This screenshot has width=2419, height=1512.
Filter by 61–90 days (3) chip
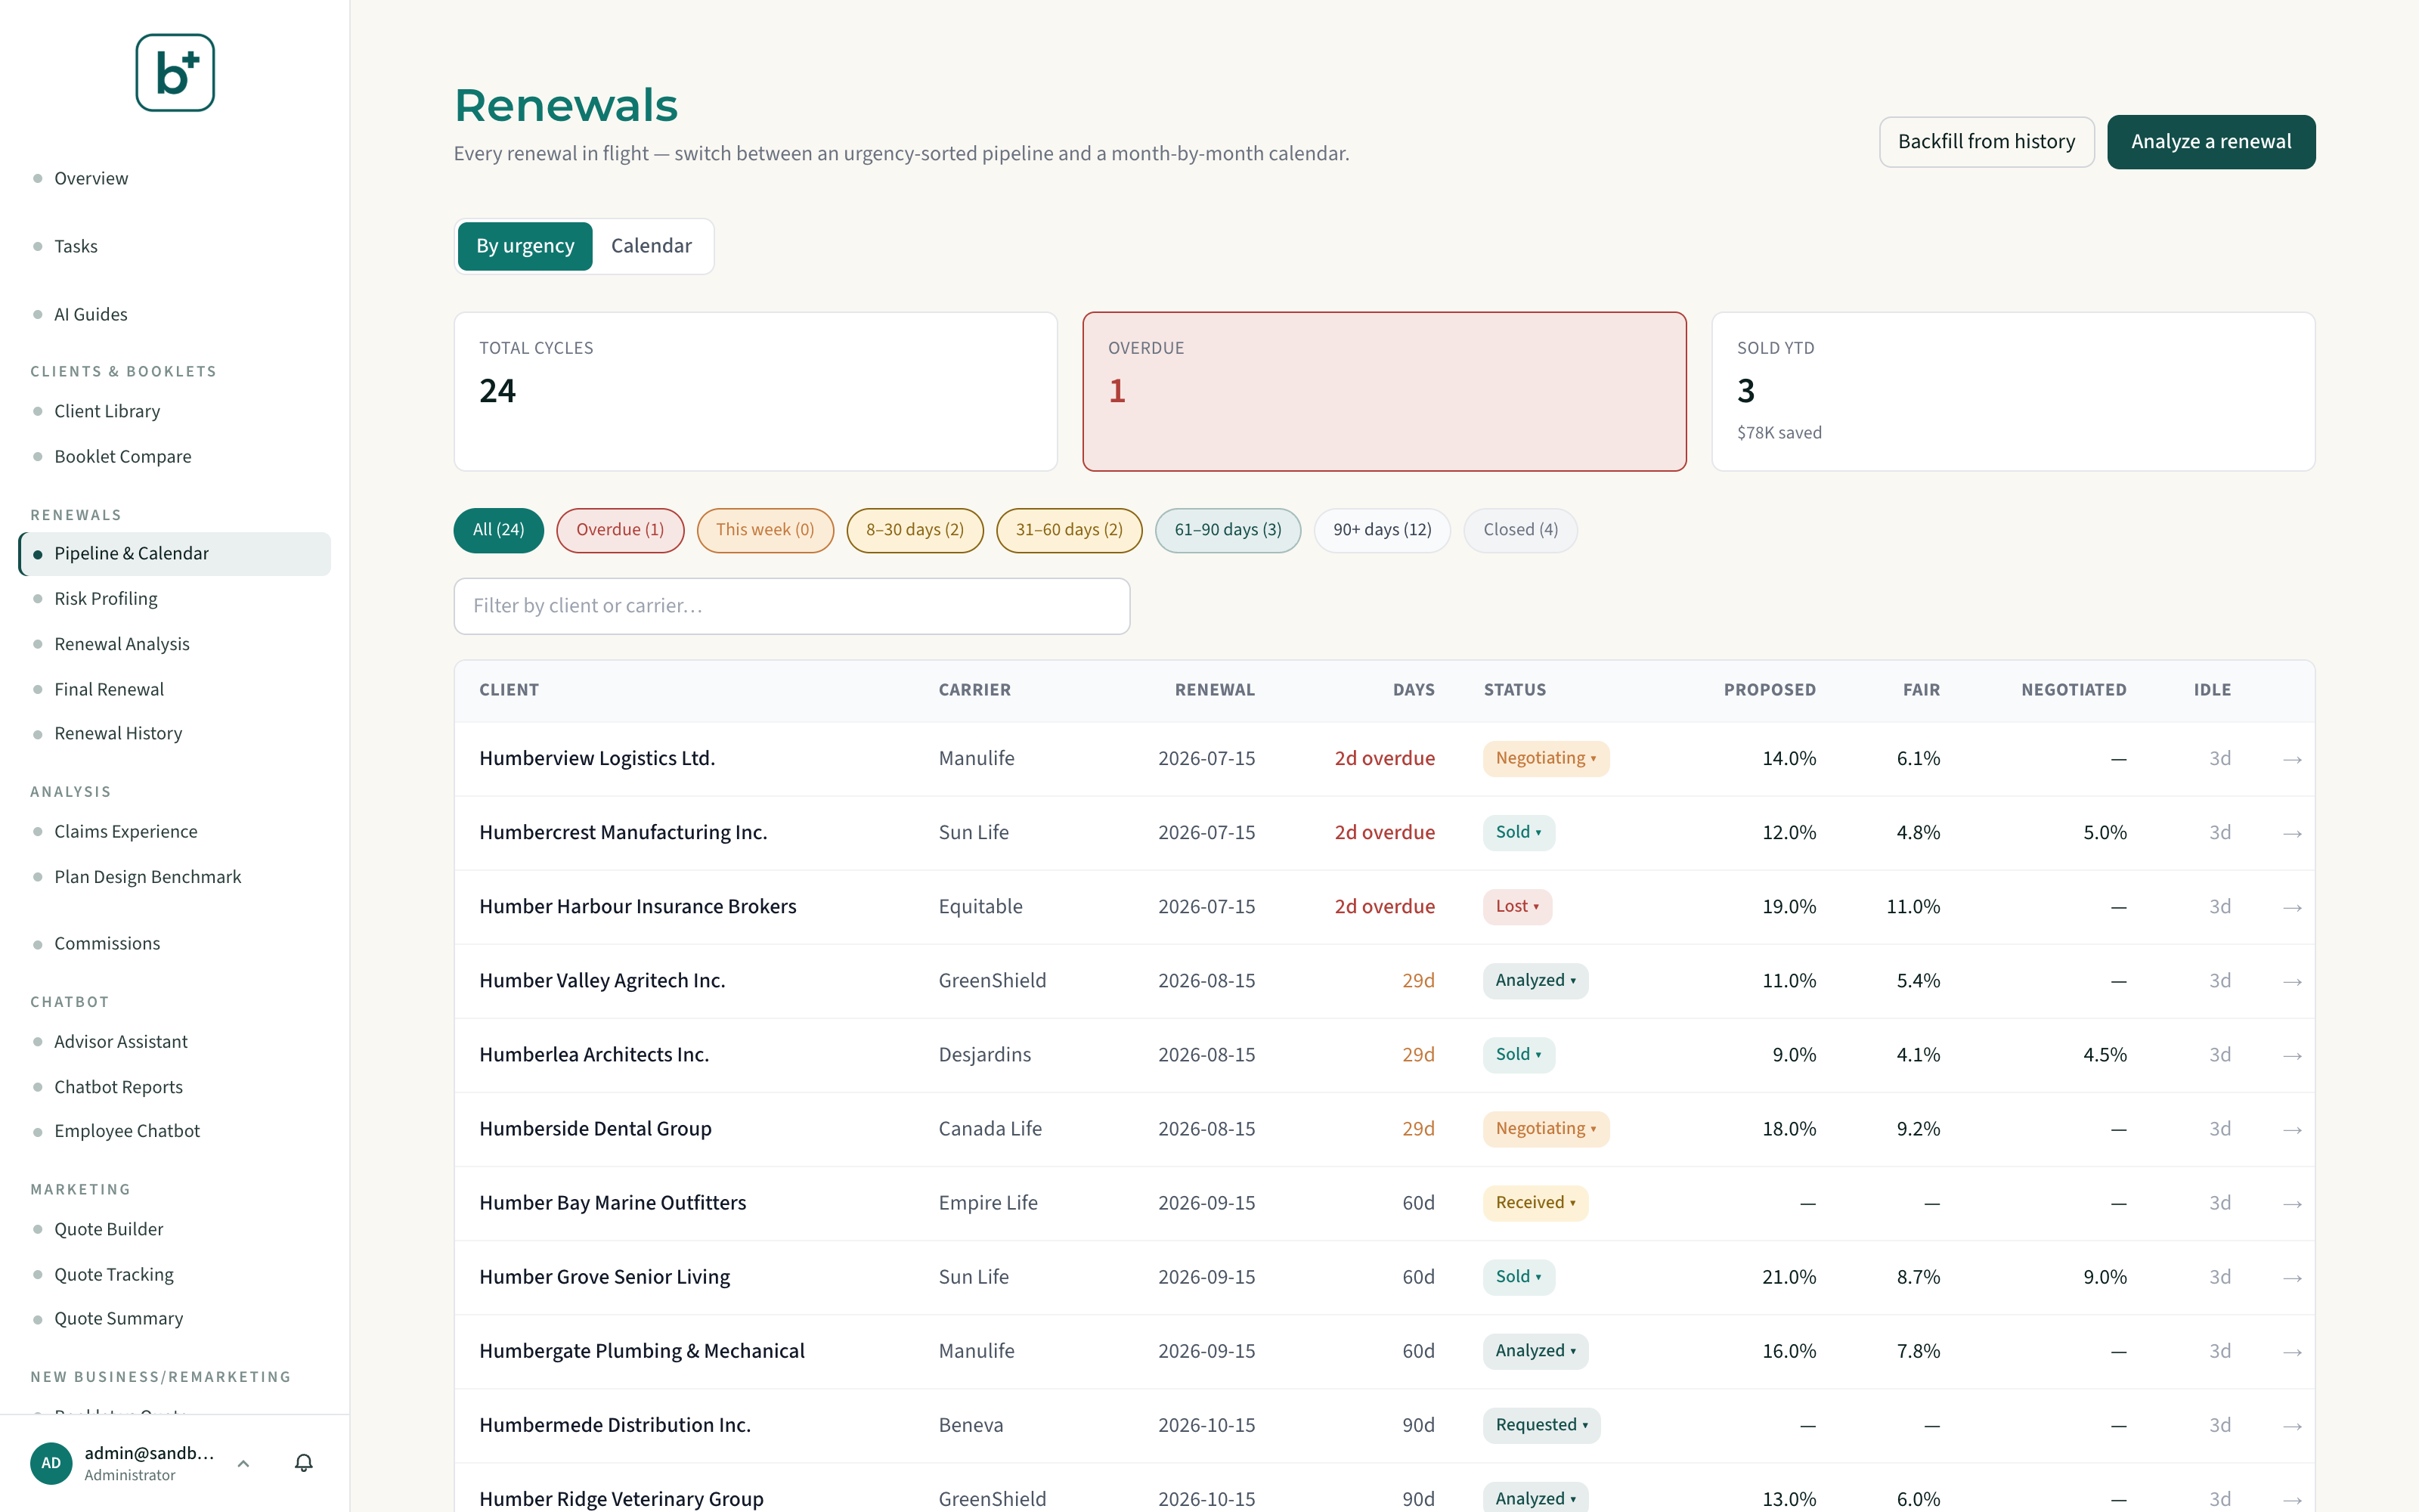point(1228,530)
